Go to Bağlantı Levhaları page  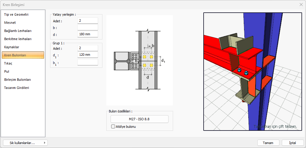[x=18, y=31]
